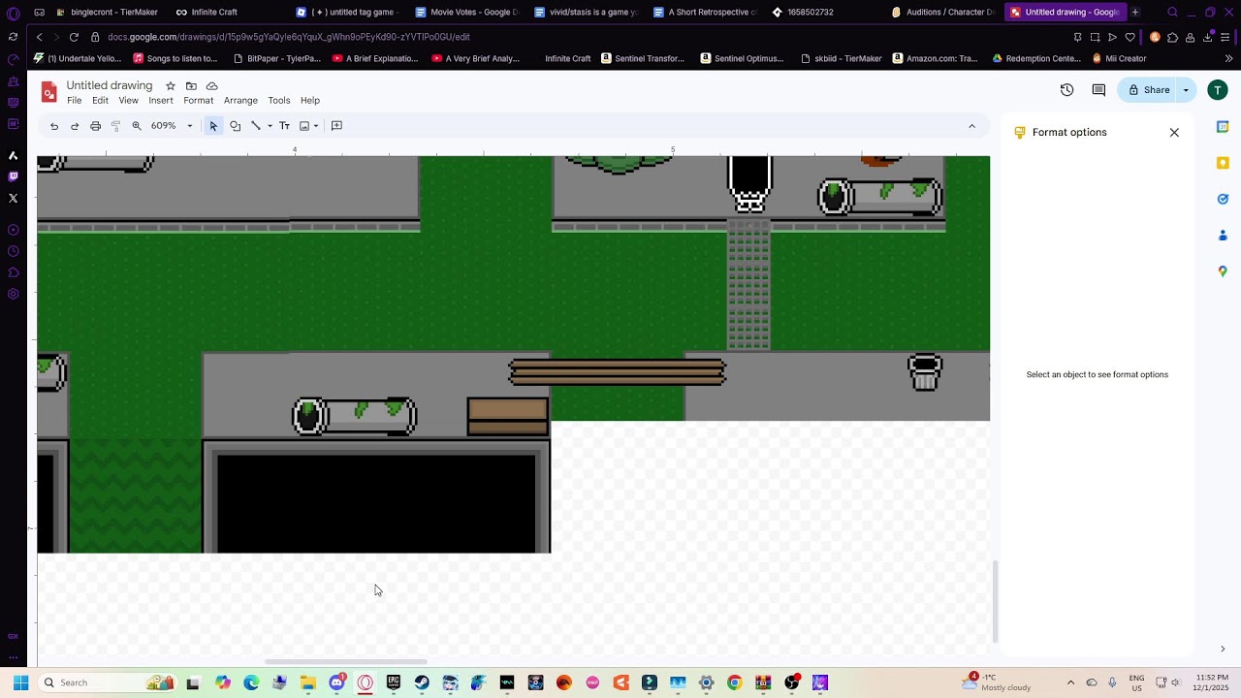
Task: Redo the last undone action
Action: [x=75, y=126]
